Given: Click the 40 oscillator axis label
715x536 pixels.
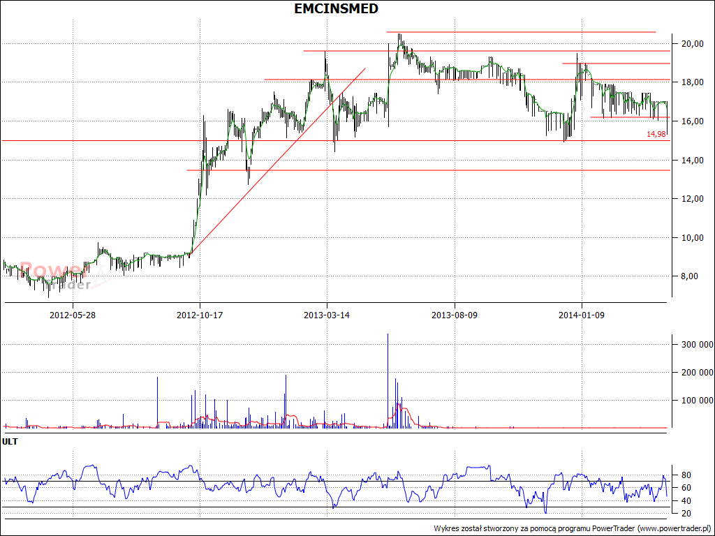Looking at the screenshot, I should pos(686,501).
